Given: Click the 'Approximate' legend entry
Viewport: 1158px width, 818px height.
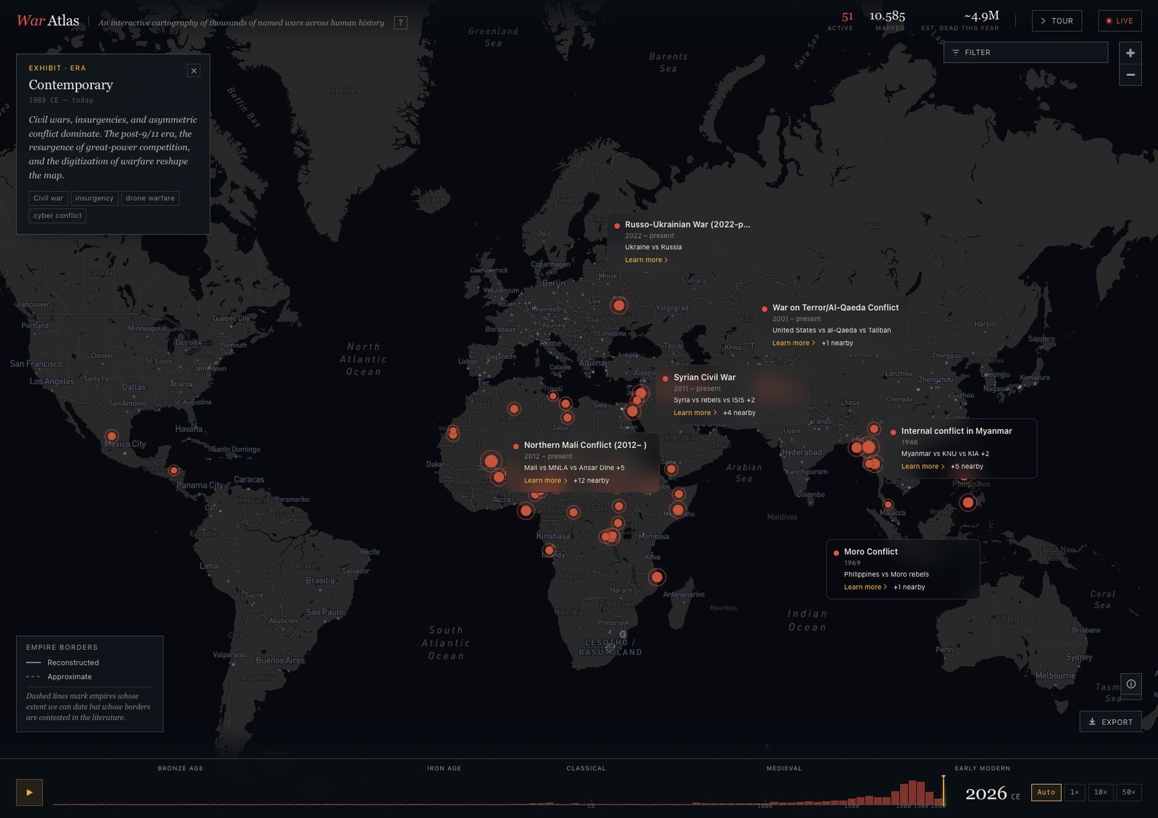Looking at the screenshot, I should (x=59, y=676).
